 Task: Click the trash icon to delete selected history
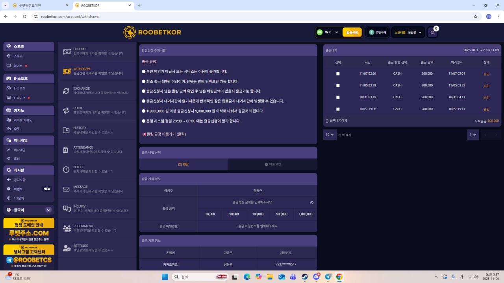(327, 121)
